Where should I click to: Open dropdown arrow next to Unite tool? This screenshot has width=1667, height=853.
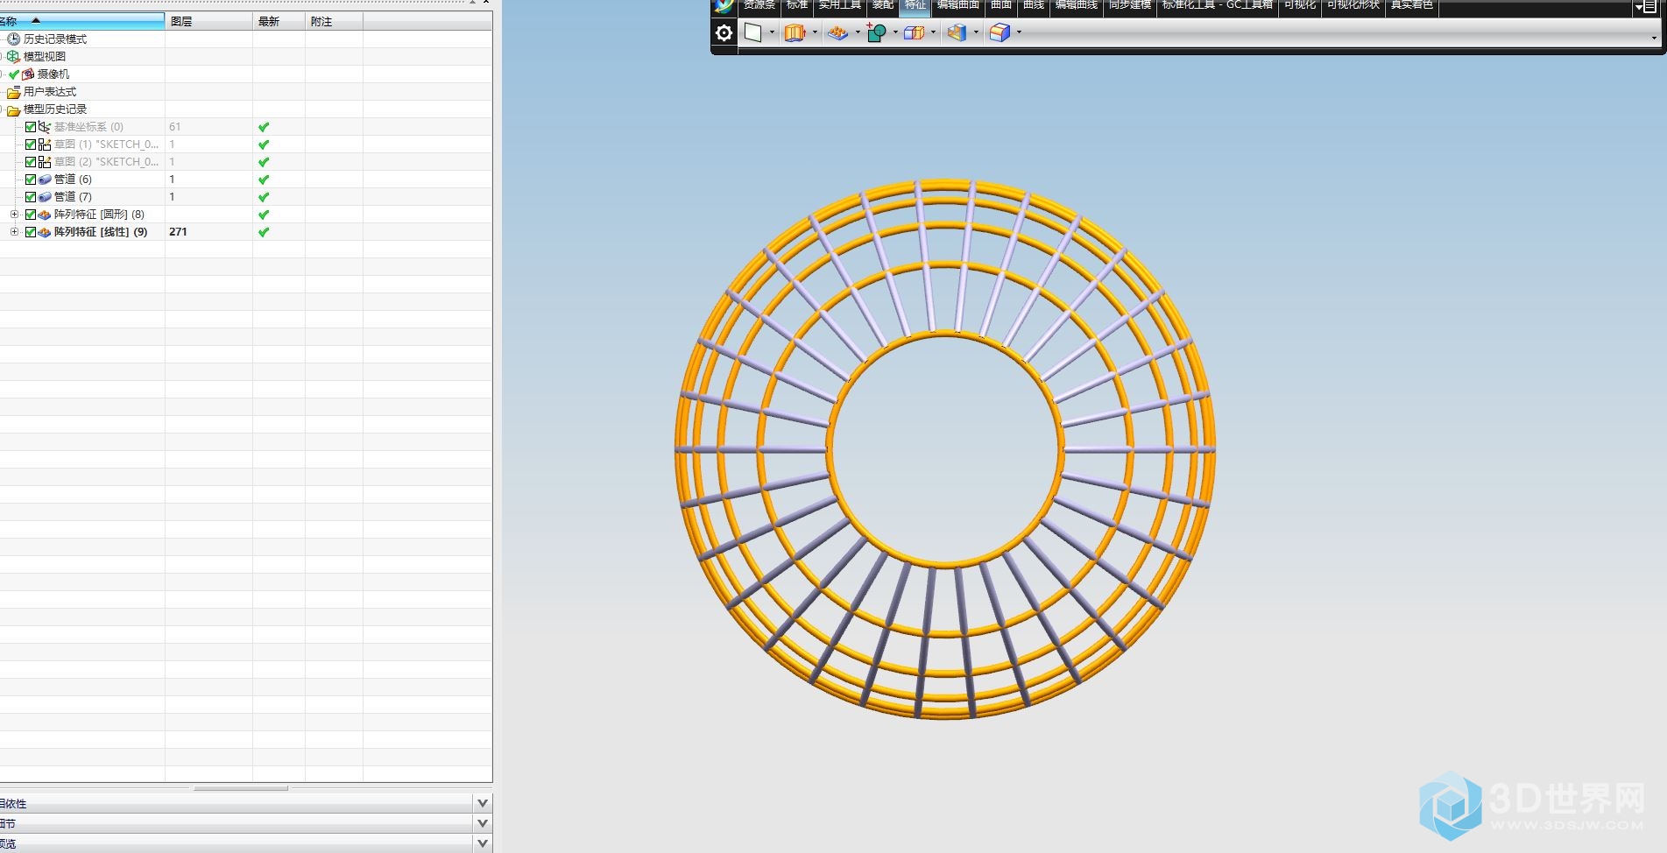click(895, 32)
